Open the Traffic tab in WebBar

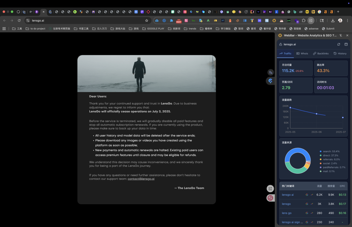point(285,54)
